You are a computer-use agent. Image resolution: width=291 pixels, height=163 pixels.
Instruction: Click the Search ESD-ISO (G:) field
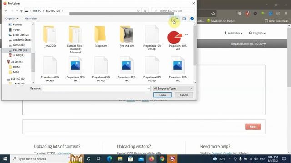[173, 11]
